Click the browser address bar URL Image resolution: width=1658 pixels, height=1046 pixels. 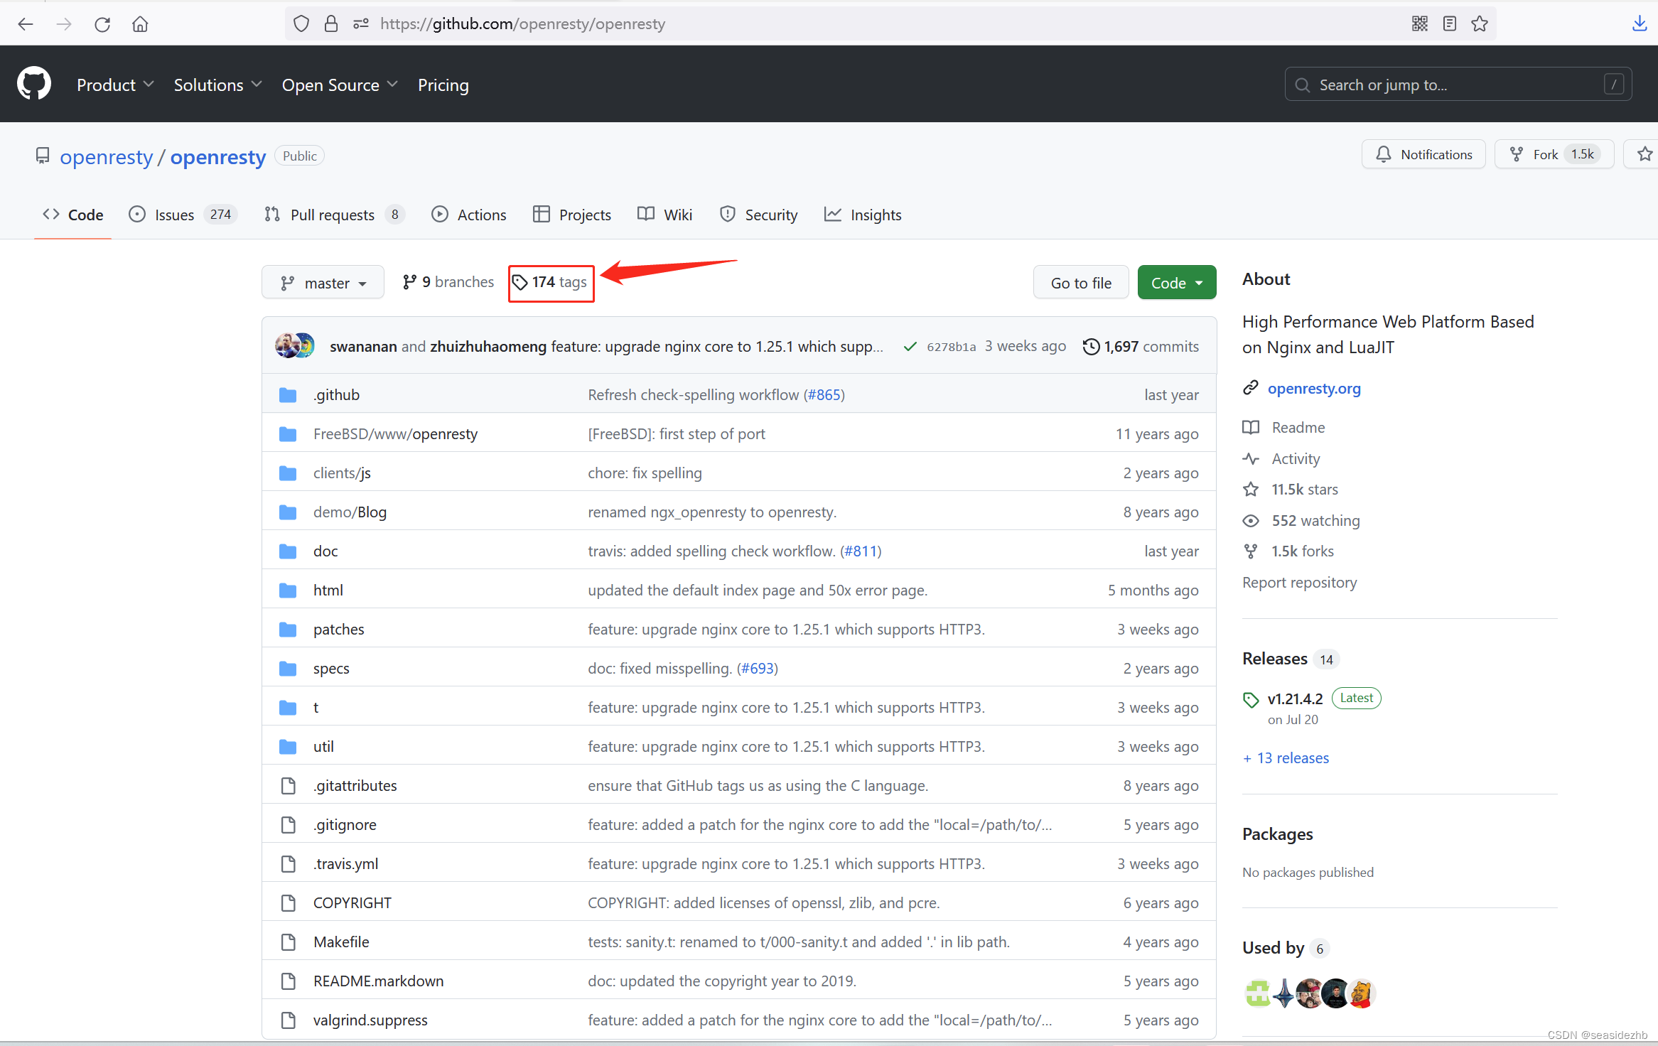click(x=522, y=24)
